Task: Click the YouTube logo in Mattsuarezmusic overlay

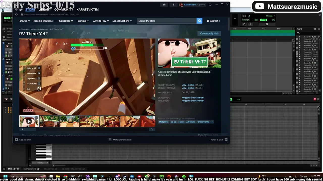Action: point(260,7)
